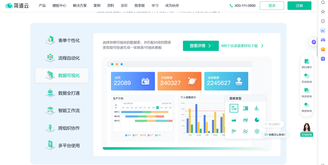This screenshot has height=165, width=328.
Task: Click the browser sidebar favorites star icon
Action: click(323, 12)
